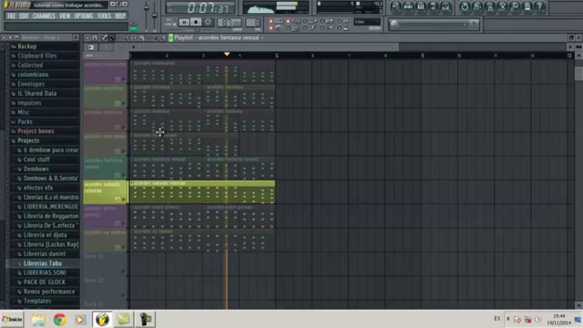Click the key-shaped round toolbar button

click(x=514, y=7)
